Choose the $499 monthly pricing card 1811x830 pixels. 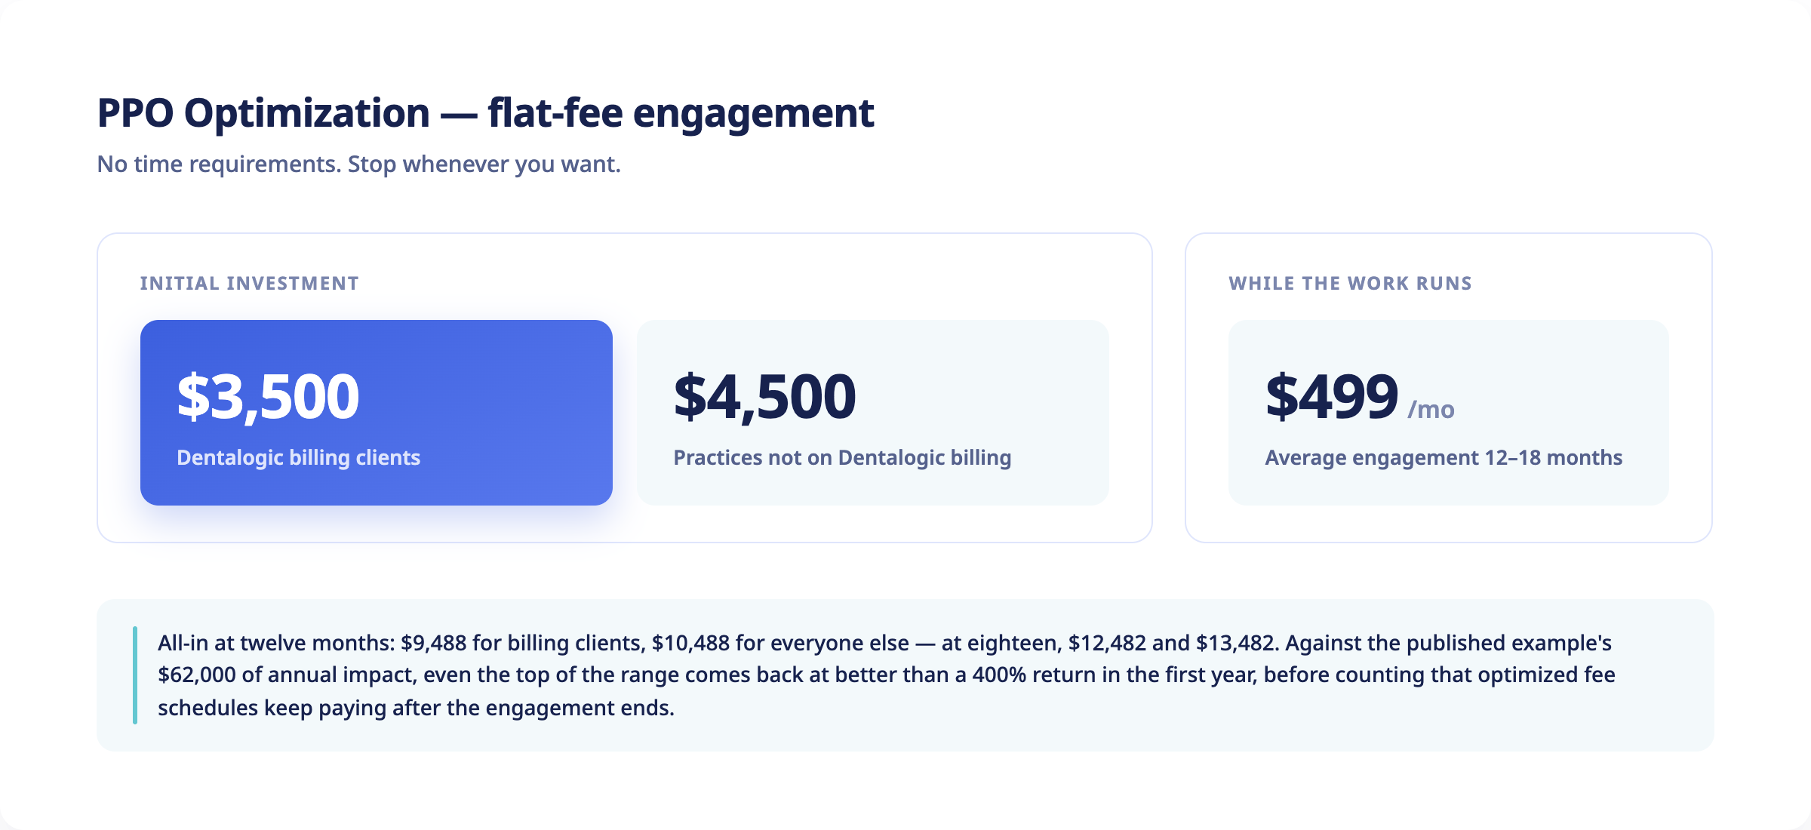click(1449, 413)
